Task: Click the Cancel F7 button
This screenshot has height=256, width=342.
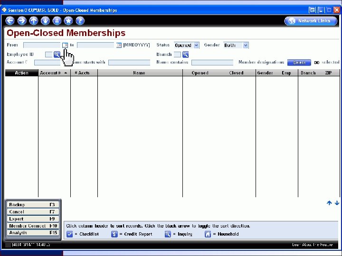Action: (x=33, y=211)
